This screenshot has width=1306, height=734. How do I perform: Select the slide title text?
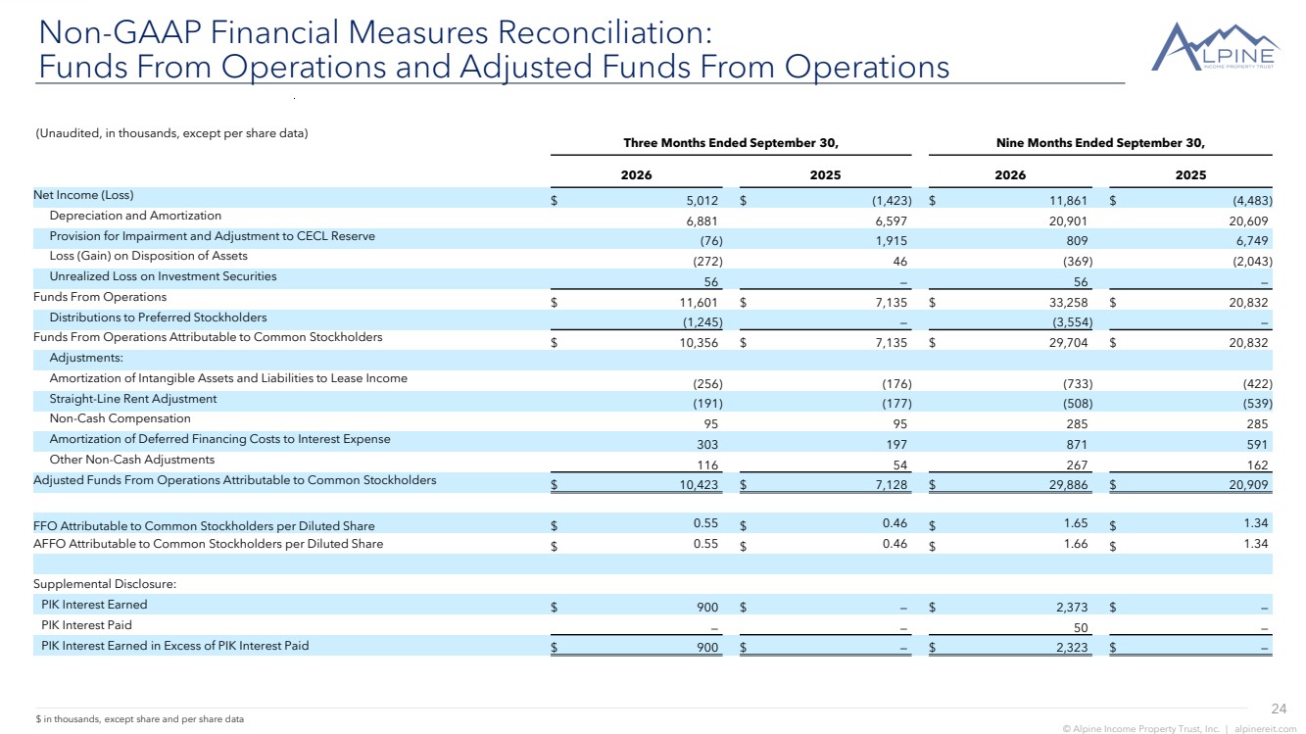click(x=493, y=49)
